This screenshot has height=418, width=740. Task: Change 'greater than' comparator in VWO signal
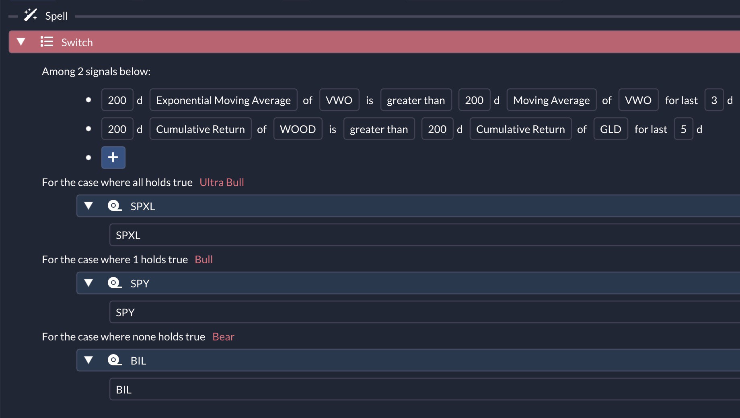(x=416, y=100)
